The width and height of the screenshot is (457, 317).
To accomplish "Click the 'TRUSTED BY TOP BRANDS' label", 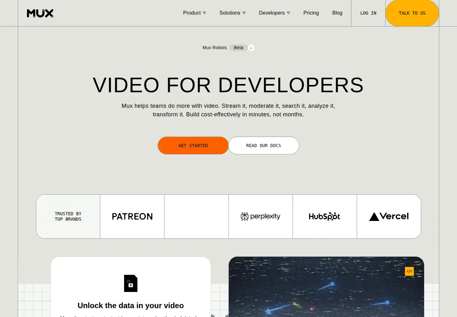I will tap(68, 217).
